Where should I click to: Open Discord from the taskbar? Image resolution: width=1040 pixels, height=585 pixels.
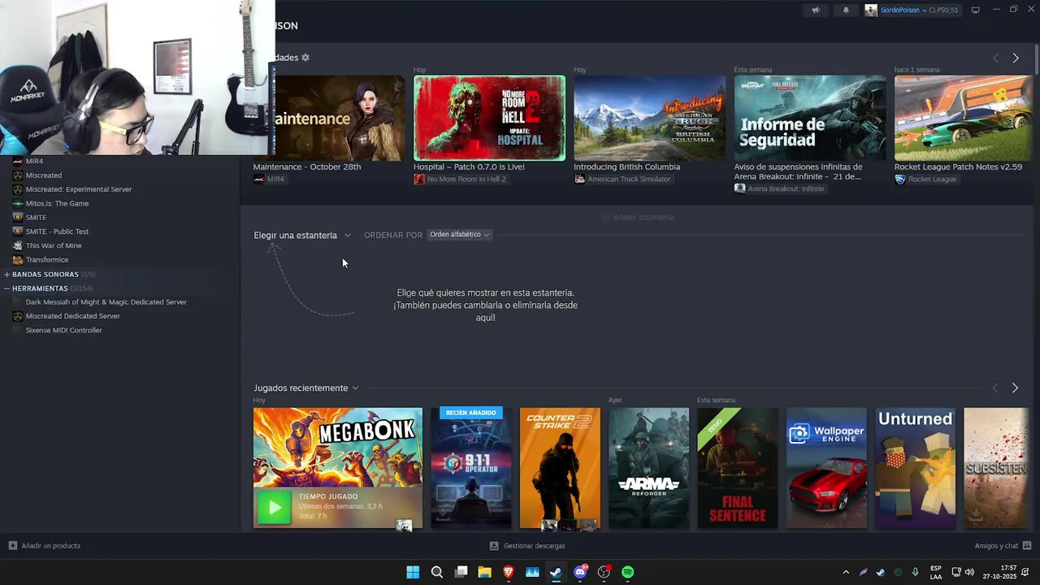[x=580, y=572]
